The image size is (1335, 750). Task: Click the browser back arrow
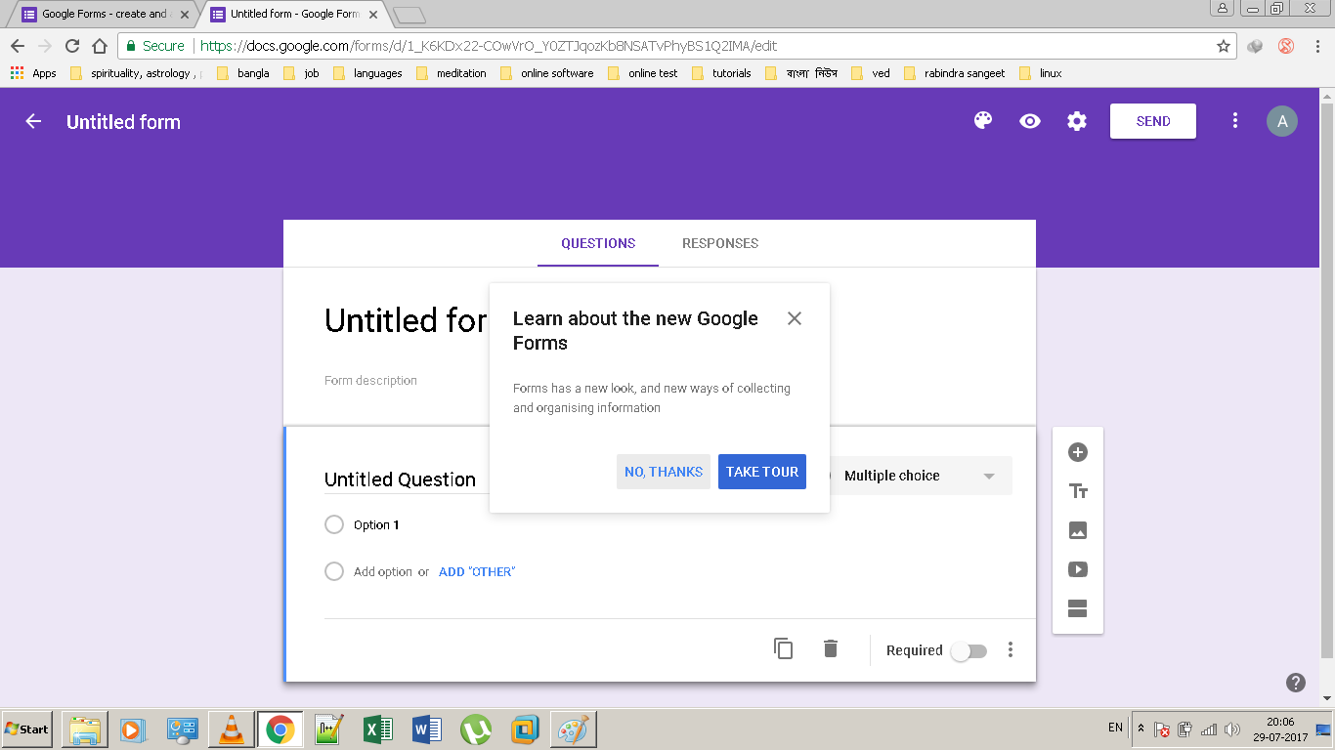[17, 46]
